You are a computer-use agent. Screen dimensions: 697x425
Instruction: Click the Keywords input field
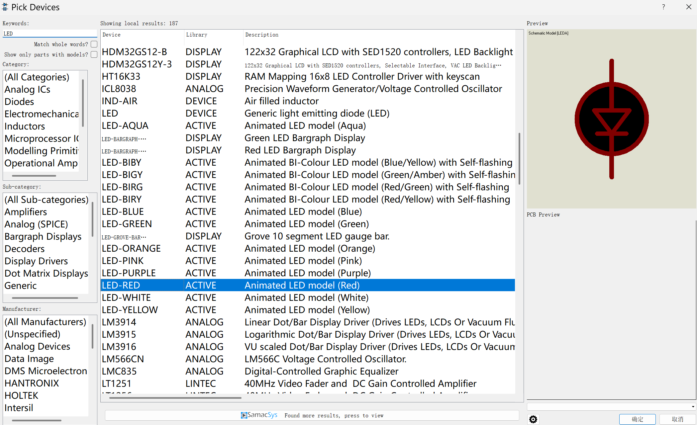tap(50, 34)
